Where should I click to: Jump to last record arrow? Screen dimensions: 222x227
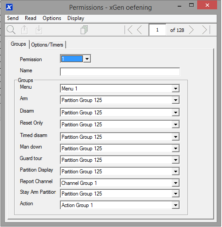click(206, 30)
